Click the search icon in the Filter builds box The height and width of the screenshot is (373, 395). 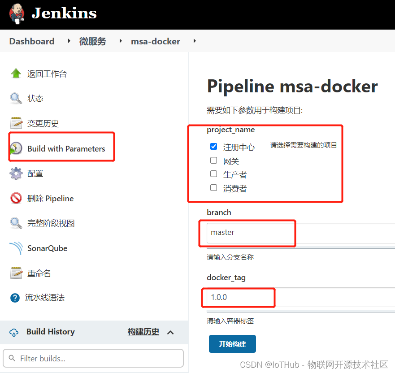[x=12, y=358]
